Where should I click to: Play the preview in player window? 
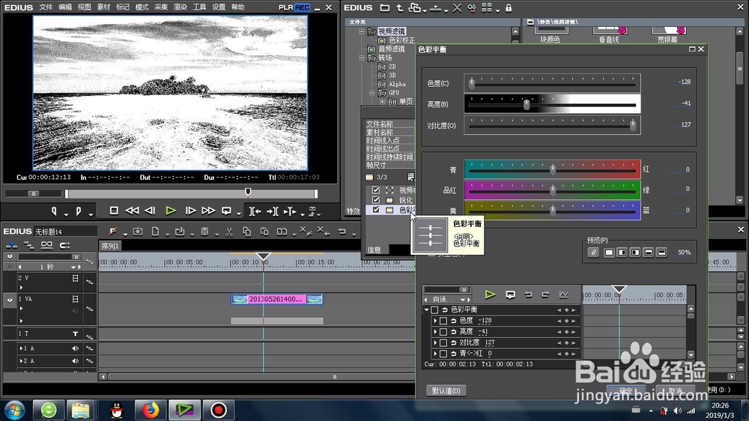tap(171, 210)
